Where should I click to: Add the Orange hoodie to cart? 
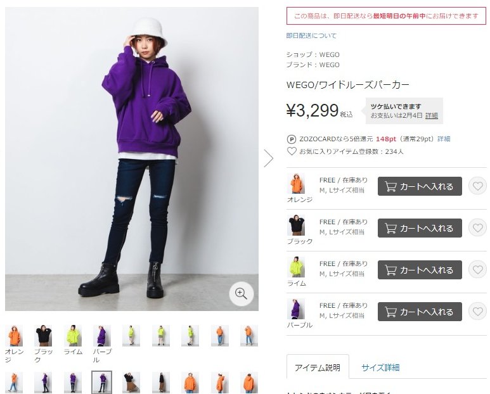(x=420, y=186)
